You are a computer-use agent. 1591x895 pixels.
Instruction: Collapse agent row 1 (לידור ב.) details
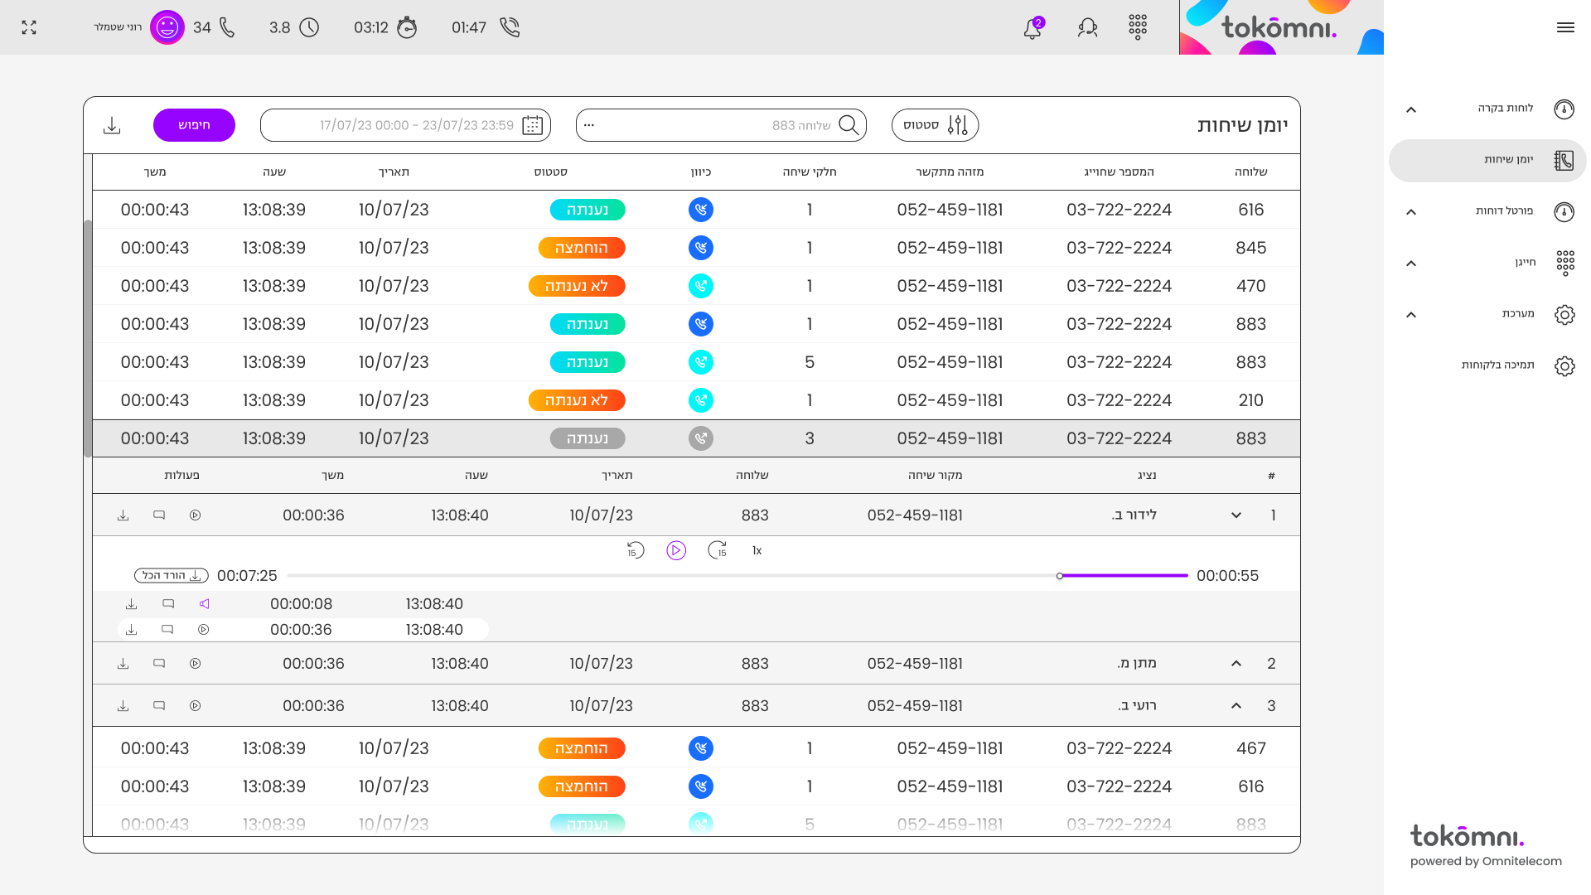click(x=1236, y=515)
